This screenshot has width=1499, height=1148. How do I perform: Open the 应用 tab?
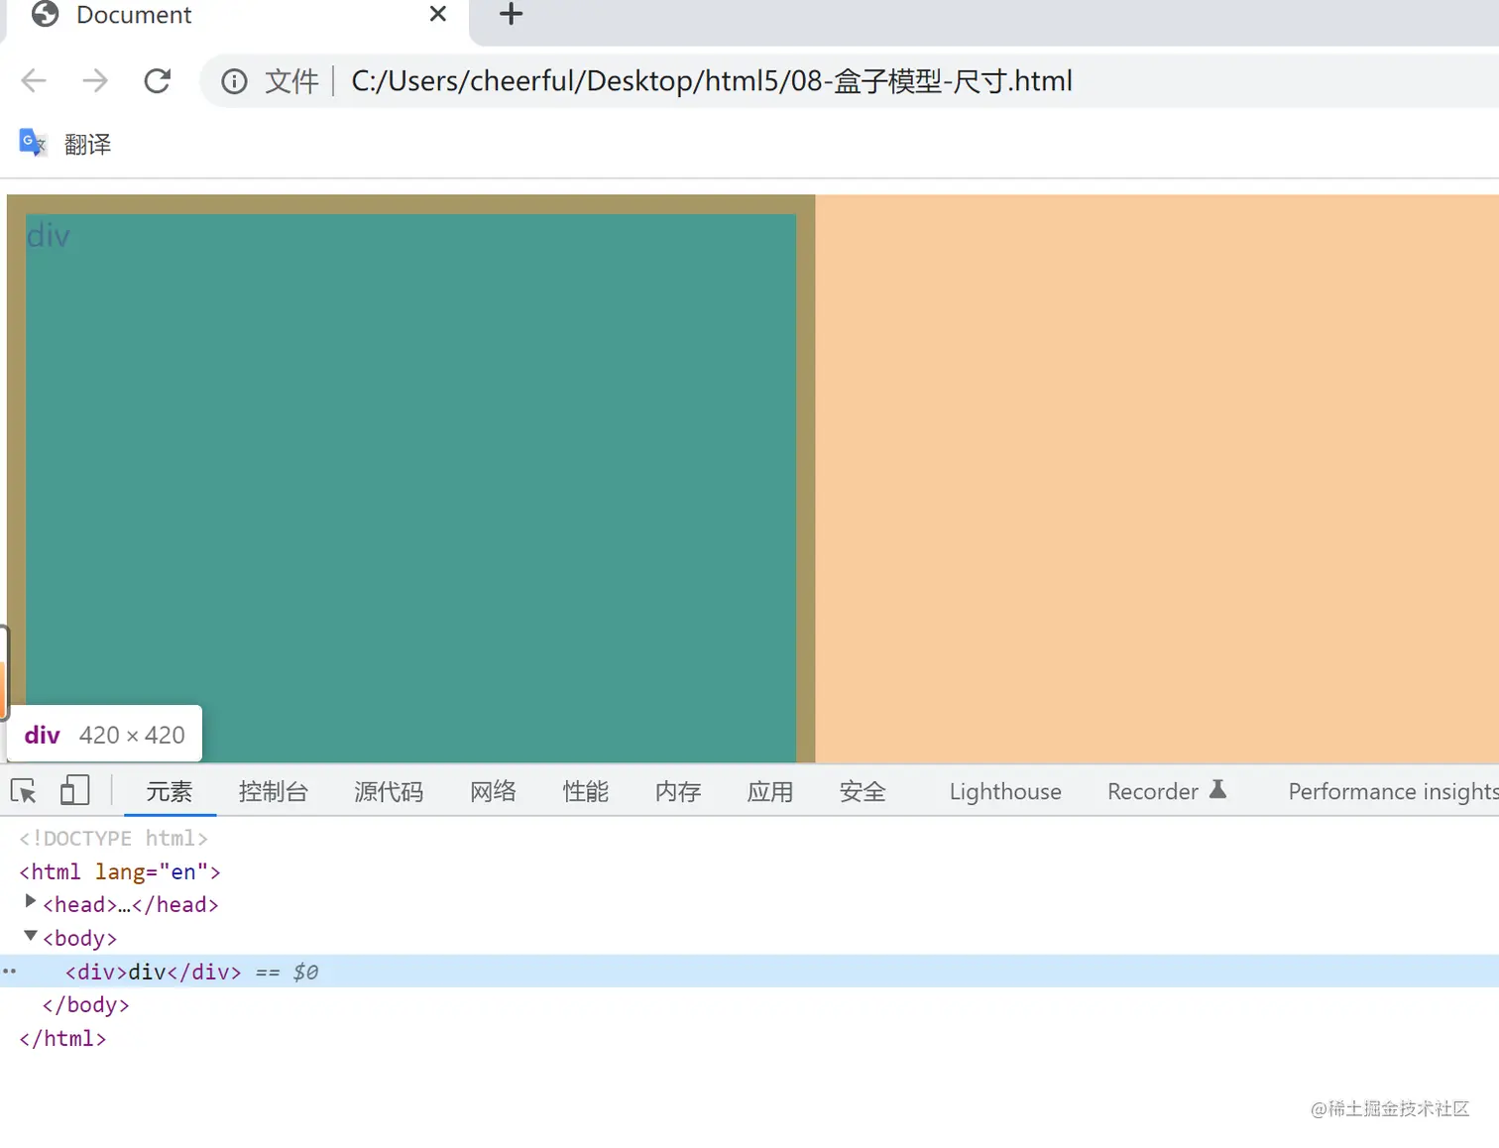tap(769, 791)
